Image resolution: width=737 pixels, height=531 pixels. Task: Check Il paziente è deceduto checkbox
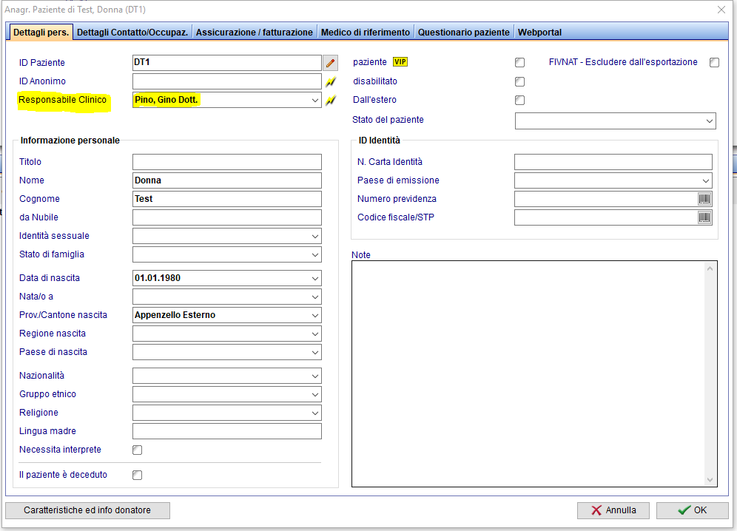coord(137,475)
